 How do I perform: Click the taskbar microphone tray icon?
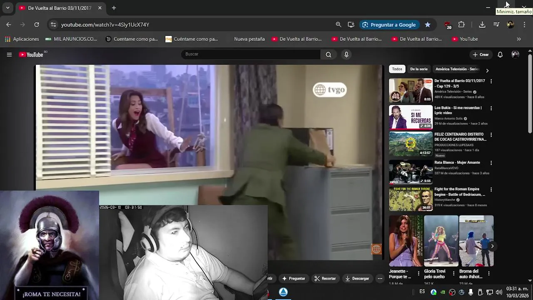click(x=471, y=292)
